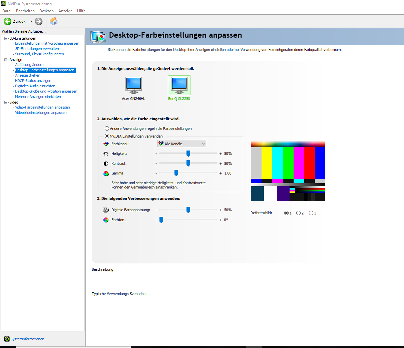Open the home page icon

tap(54, 21)
